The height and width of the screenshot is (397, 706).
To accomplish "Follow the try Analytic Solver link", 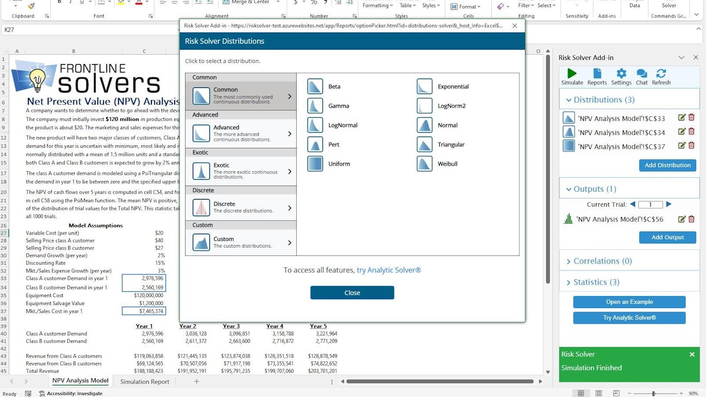I will pyautogui.click(x=389, y=270).
